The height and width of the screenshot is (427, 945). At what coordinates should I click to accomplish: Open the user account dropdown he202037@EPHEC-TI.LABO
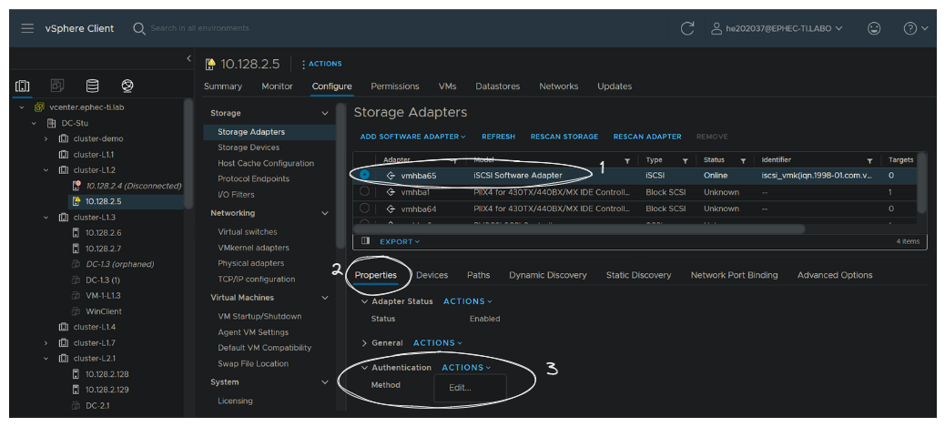(x=777, y=28)
